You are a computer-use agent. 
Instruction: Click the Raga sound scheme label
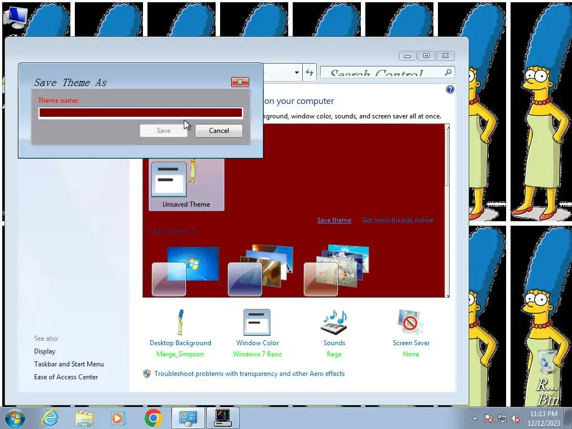pos(334,354)
